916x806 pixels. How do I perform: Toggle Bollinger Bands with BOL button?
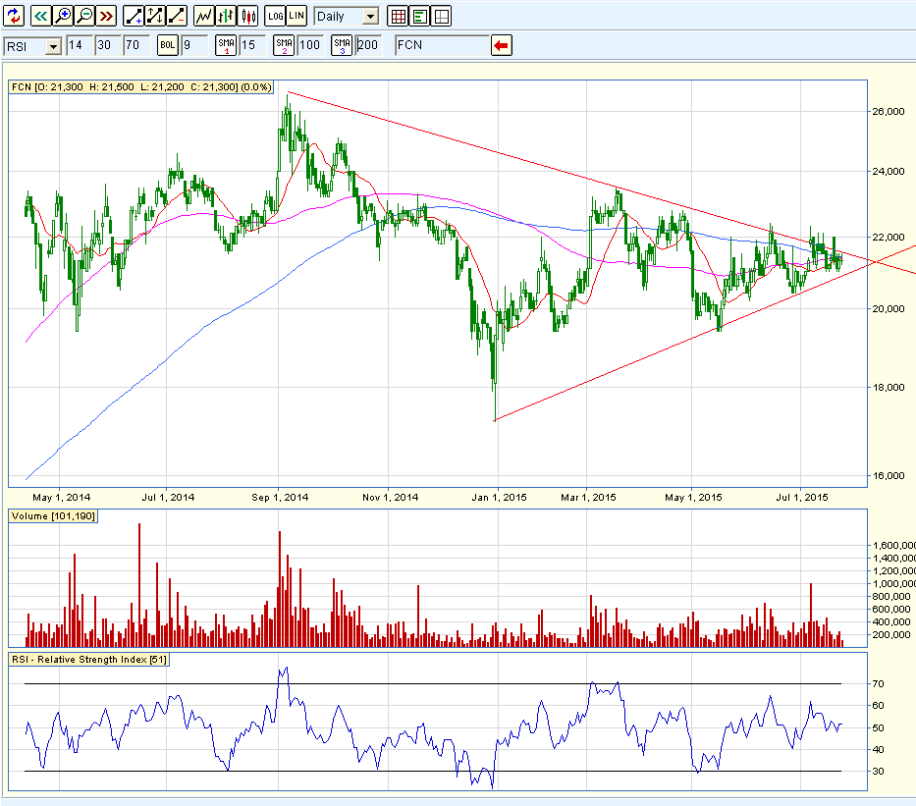tap(167, 45)
